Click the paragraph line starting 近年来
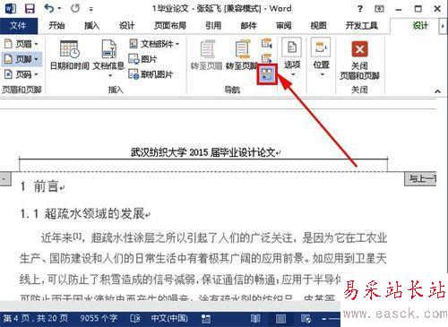 [x=214, y=237]
